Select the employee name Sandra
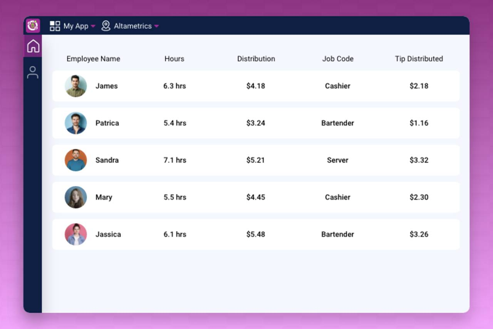Viewport: 493px width, 329px height. 107,160
